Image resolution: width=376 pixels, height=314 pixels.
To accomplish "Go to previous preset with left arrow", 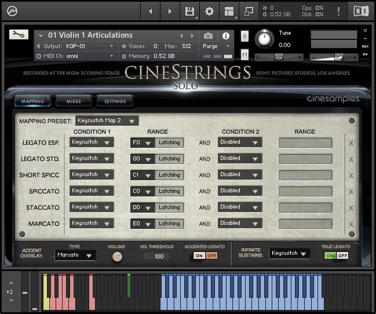I will [x=151, y=11].
